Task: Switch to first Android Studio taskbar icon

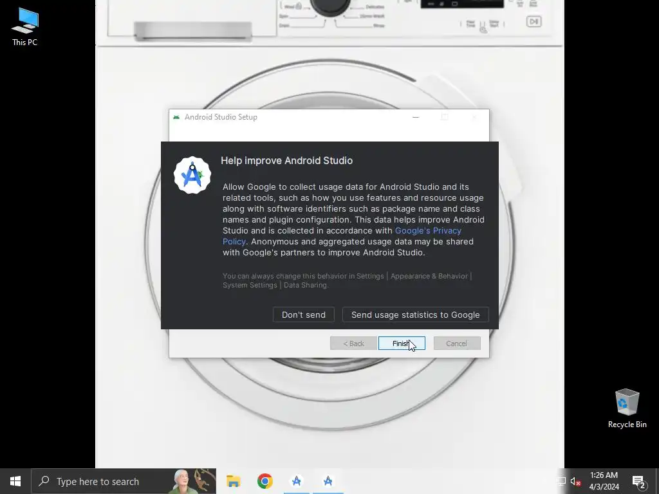Action: point(296,481)
